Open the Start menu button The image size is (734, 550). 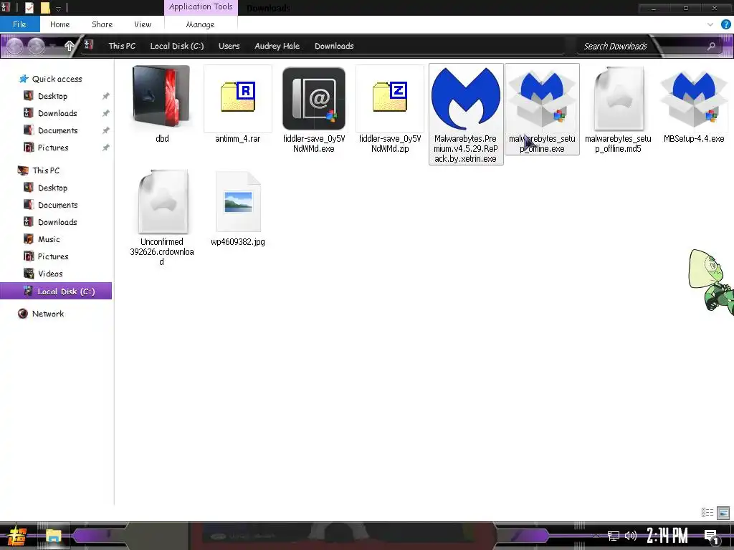pos(16,536)
